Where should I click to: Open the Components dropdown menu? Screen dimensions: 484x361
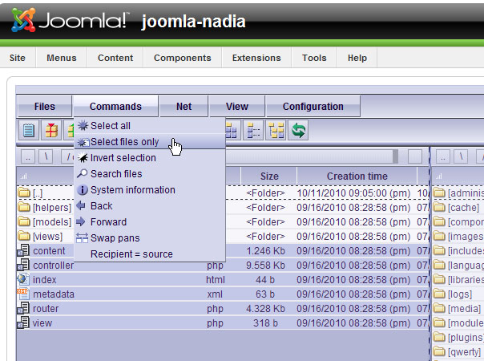coord(183,58)
